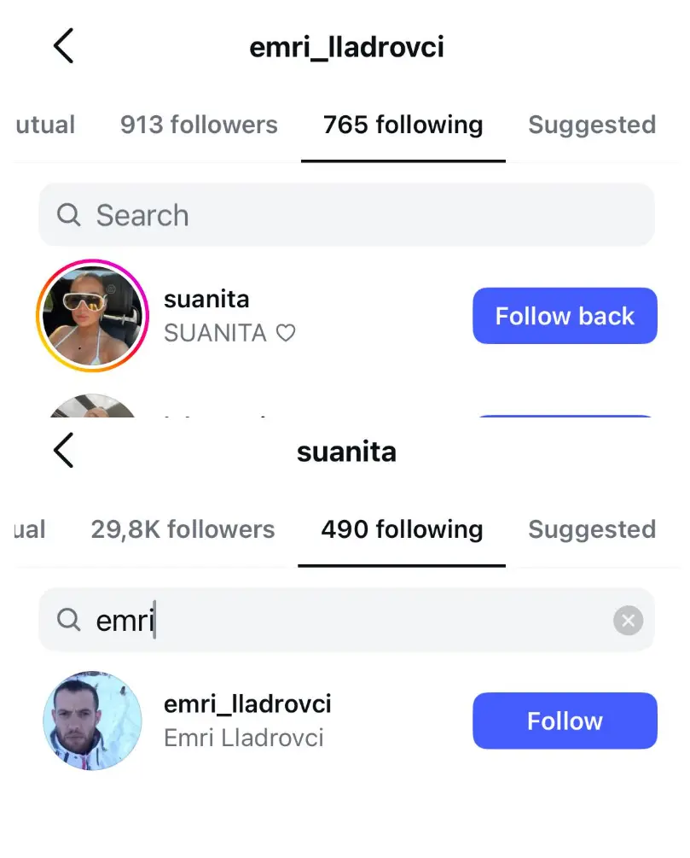Image resolution: width=690 pixels, height=858 pixels.
Task: Go back from the suanita header
Action: tap(64, 450)
